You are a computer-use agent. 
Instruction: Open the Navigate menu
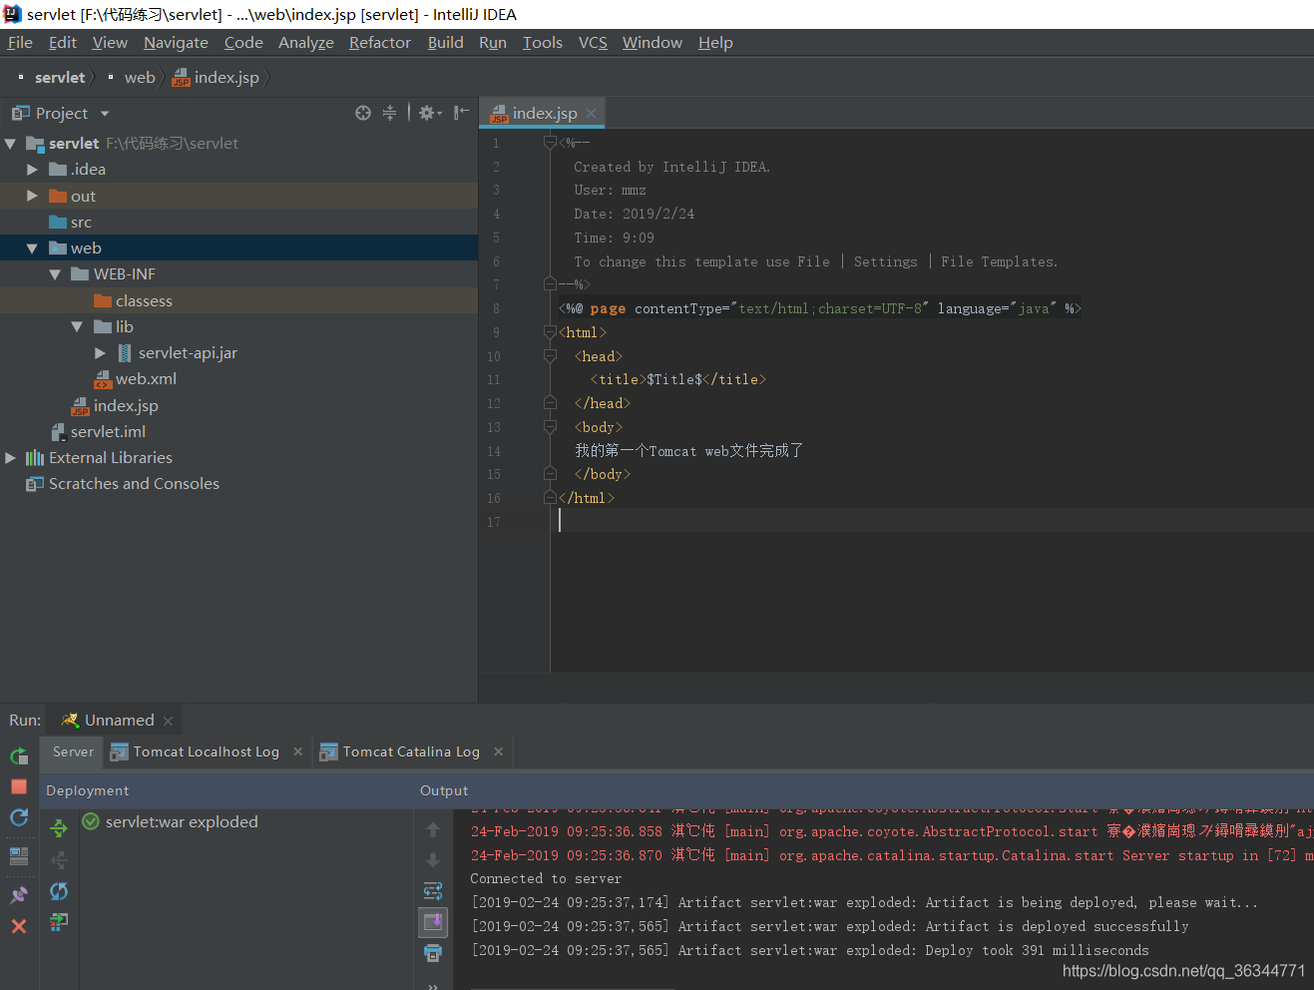pyautogui.click(x=176, y=42)
